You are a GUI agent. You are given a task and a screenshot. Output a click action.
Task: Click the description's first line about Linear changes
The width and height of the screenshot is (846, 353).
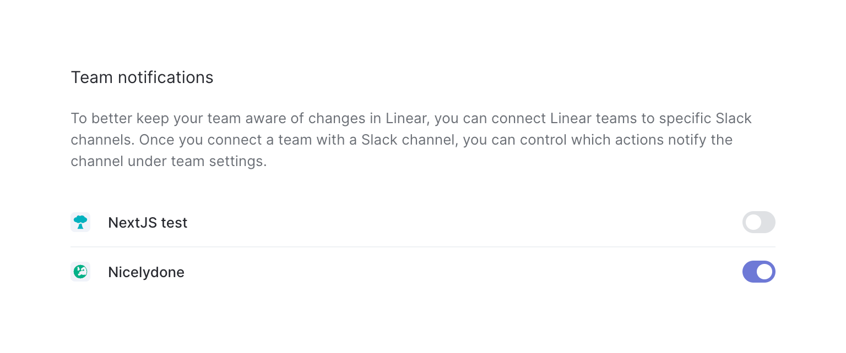411,118
